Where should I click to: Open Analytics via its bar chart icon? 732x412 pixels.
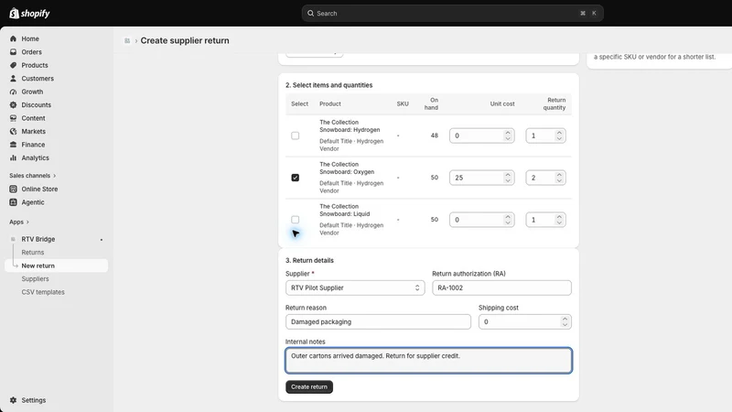coord(13,157)
